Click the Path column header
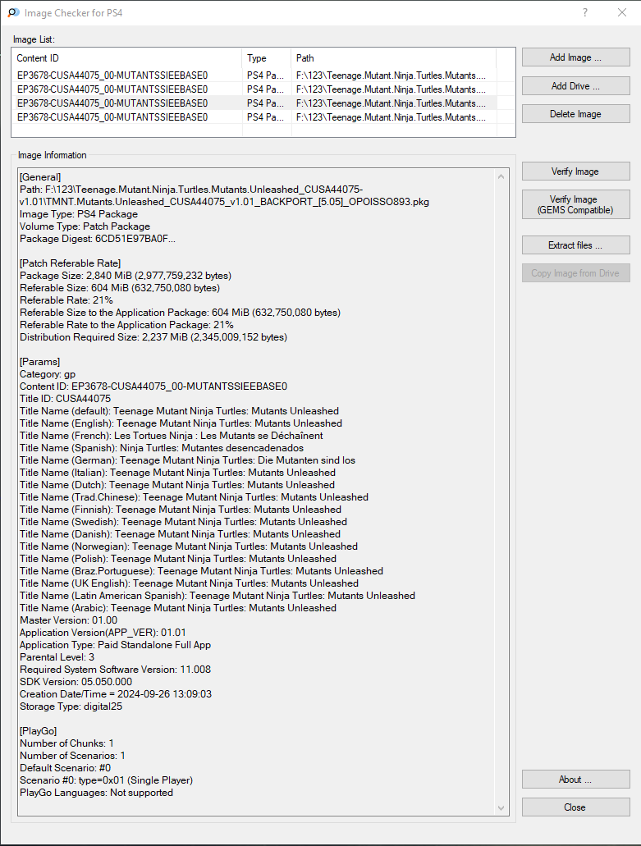 coord(393,57)
